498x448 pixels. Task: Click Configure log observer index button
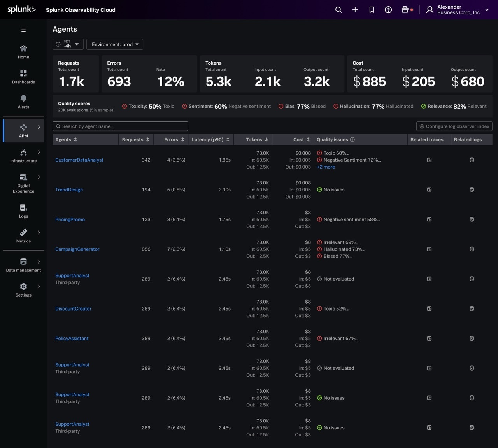coord(454,126)
